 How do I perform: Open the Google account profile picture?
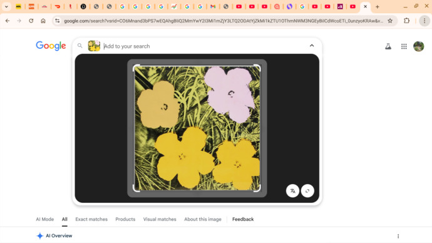click(418, 46)
